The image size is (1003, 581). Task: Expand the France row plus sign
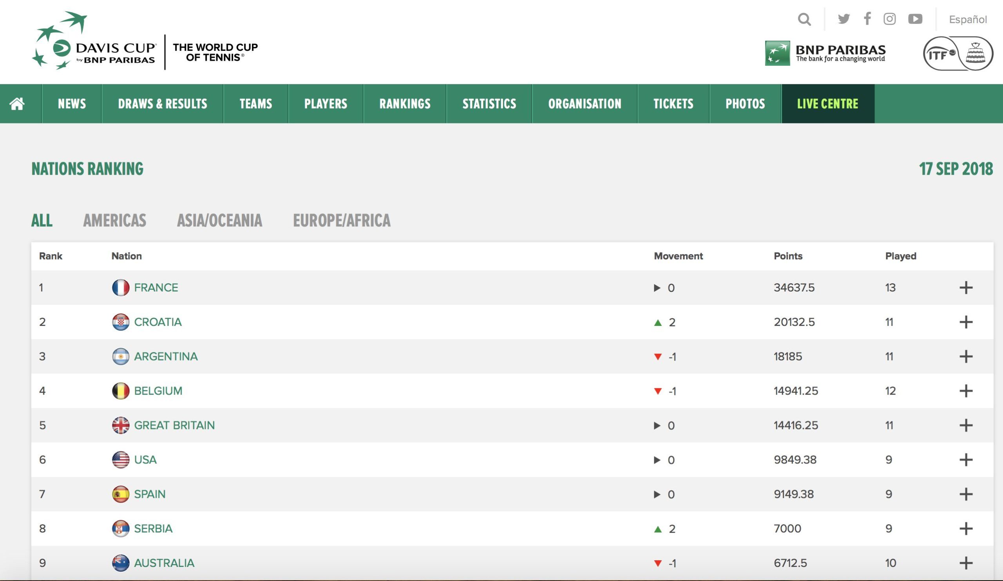[x=966, y=287]
